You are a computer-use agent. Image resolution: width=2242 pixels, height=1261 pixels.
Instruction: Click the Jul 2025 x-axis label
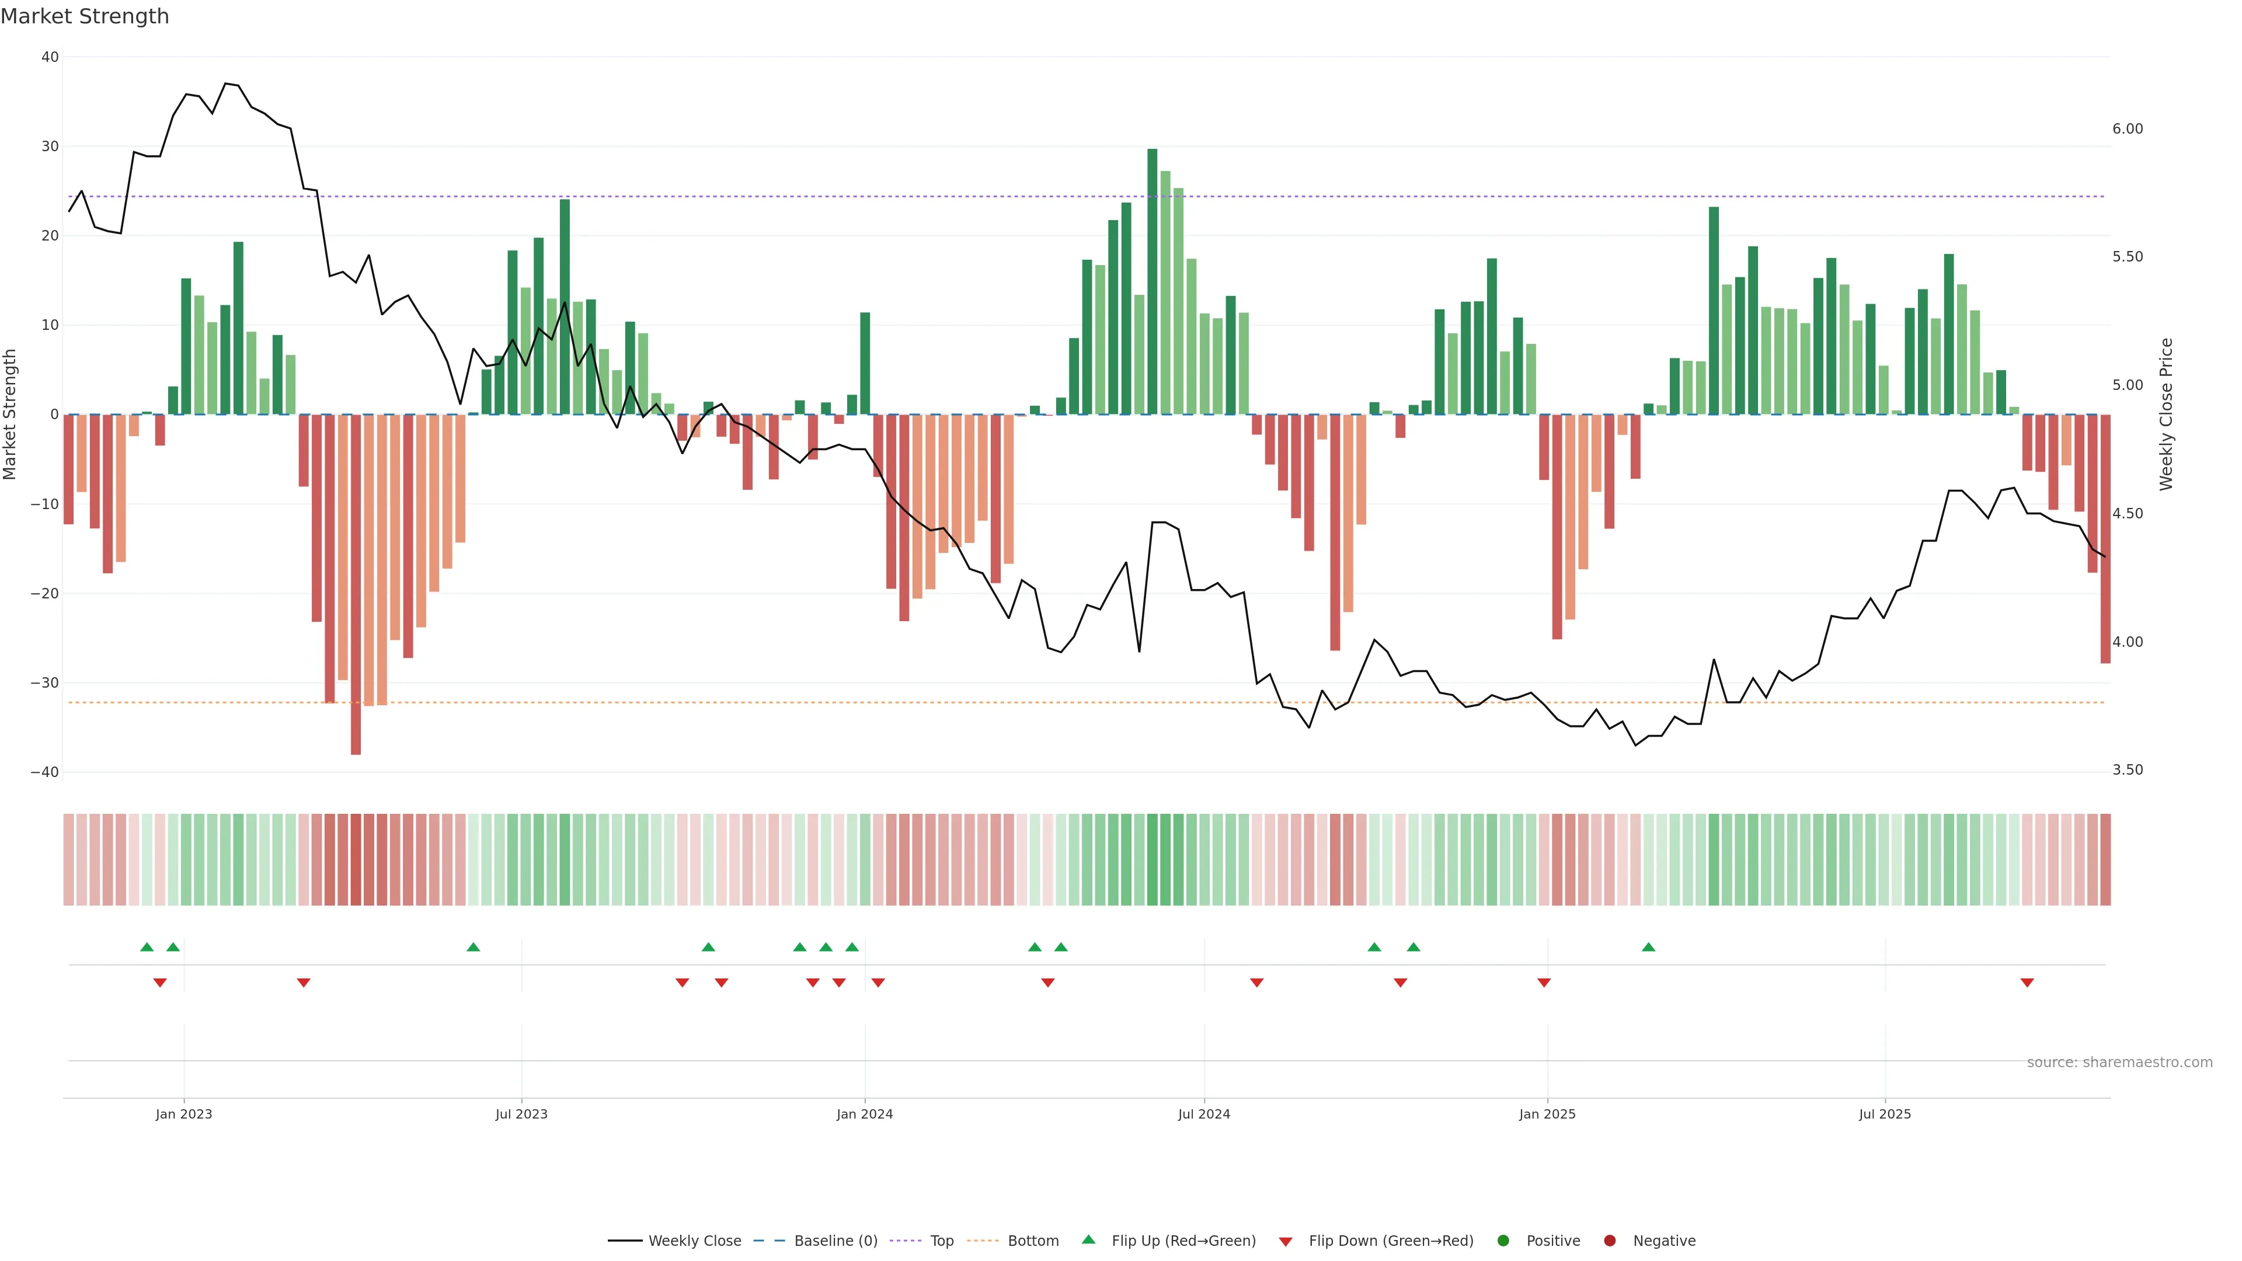coord(1884,1114)
